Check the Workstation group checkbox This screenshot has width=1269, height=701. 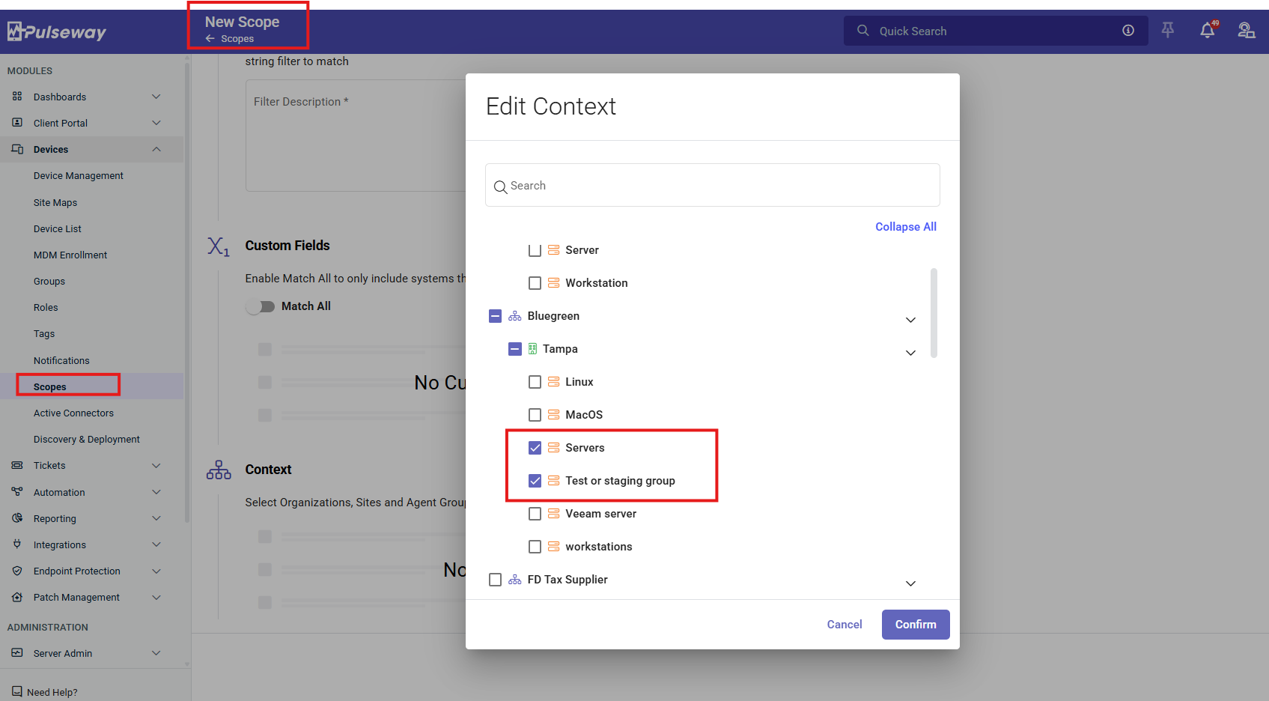coord(535,283)
